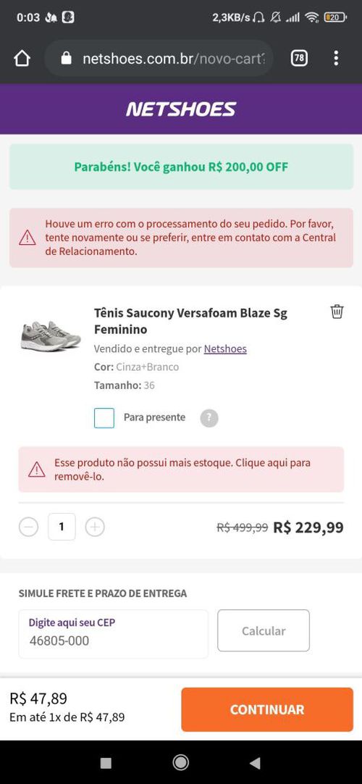Tap the orange CONTINUAR button
The width and height of the screenshot is (362, 784).
point(267,709)
